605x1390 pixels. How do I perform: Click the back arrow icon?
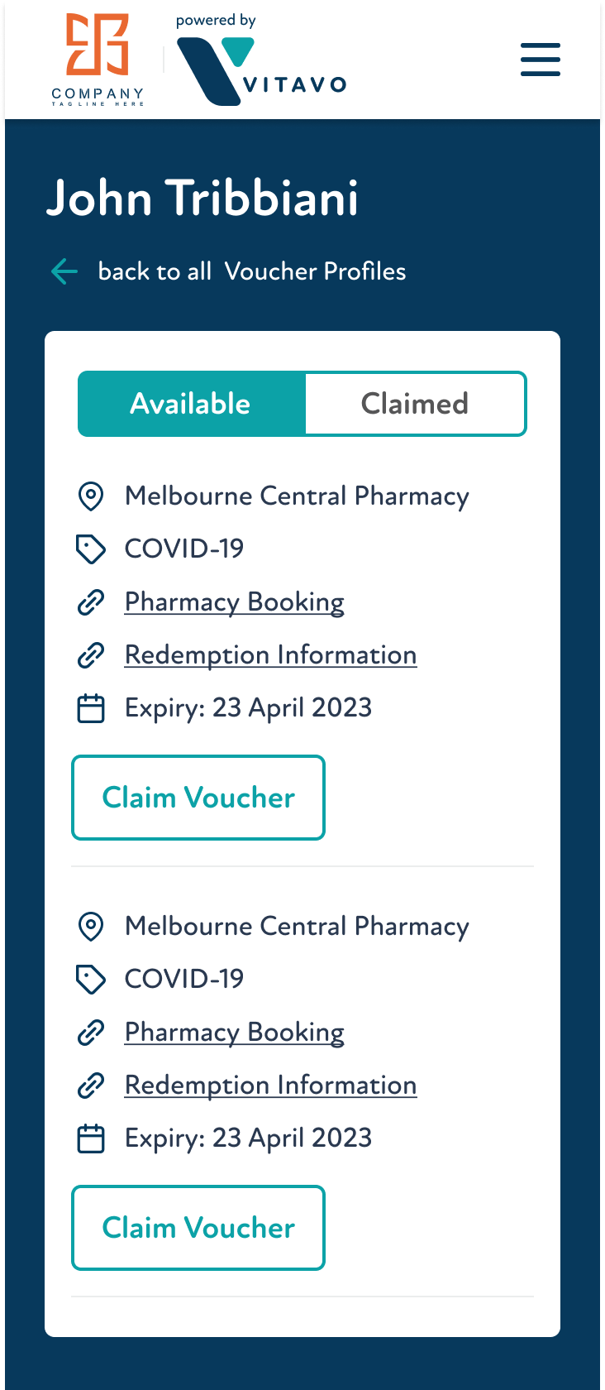tap(64, 271)
